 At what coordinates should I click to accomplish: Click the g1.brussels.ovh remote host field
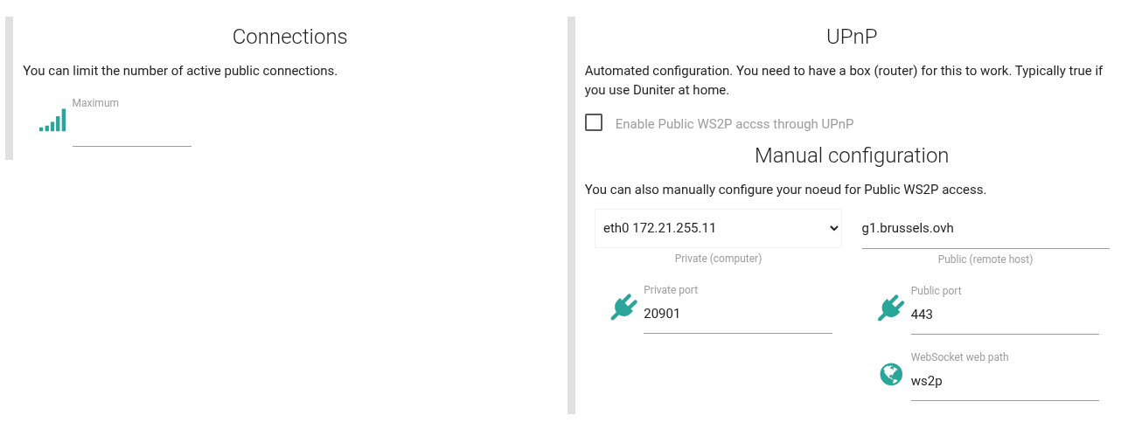click(x=985, y=229)
